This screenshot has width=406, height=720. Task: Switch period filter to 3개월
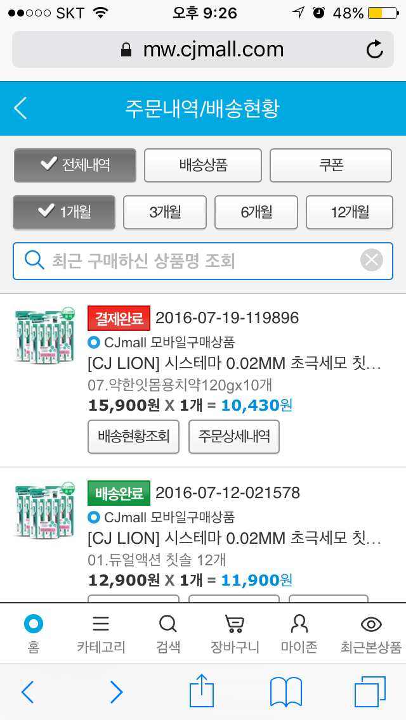[x=165, y=212]
